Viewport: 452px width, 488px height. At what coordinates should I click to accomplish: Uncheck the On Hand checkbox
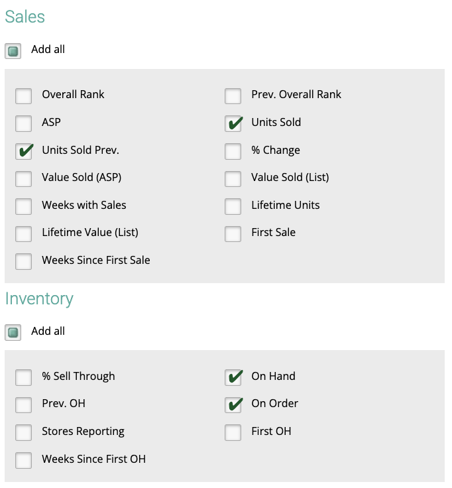tap(233, 377)
